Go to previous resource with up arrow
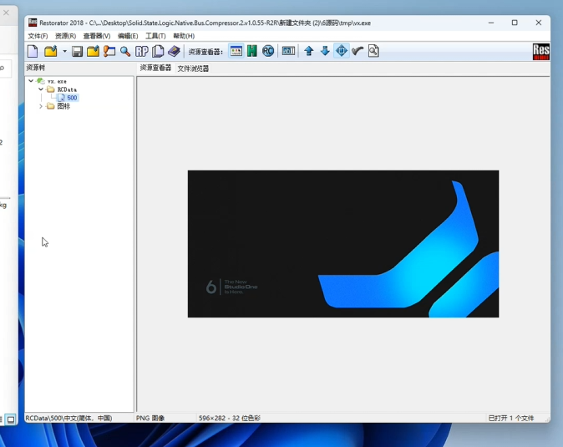The width and height of the screenshot is (563, 447). point(309,51)
